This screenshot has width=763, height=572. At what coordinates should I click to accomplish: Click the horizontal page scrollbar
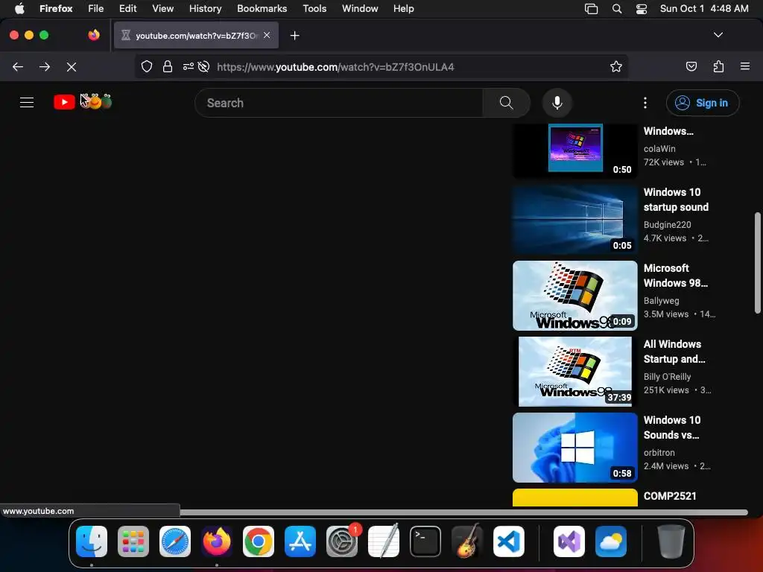[x=463, y=512]
